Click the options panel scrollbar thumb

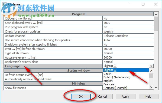(156, 24)
